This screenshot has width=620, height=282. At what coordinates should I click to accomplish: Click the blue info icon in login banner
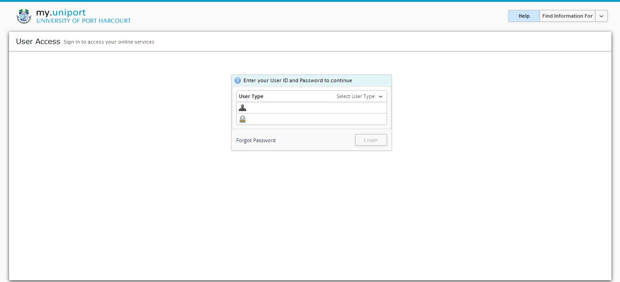coord(238,80)
